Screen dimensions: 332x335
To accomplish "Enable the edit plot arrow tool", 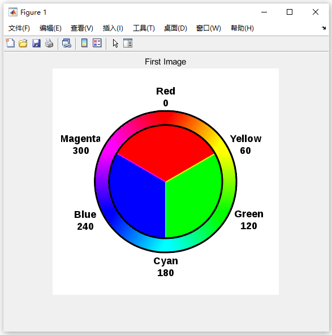I will pos(115,44).
